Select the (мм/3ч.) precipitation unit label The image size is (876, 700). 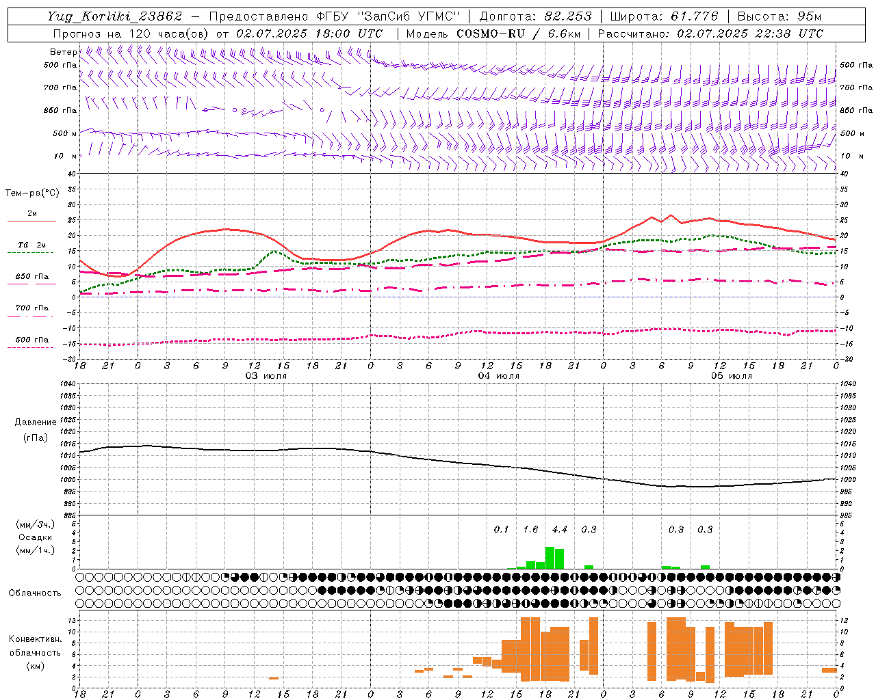[35, 524]
